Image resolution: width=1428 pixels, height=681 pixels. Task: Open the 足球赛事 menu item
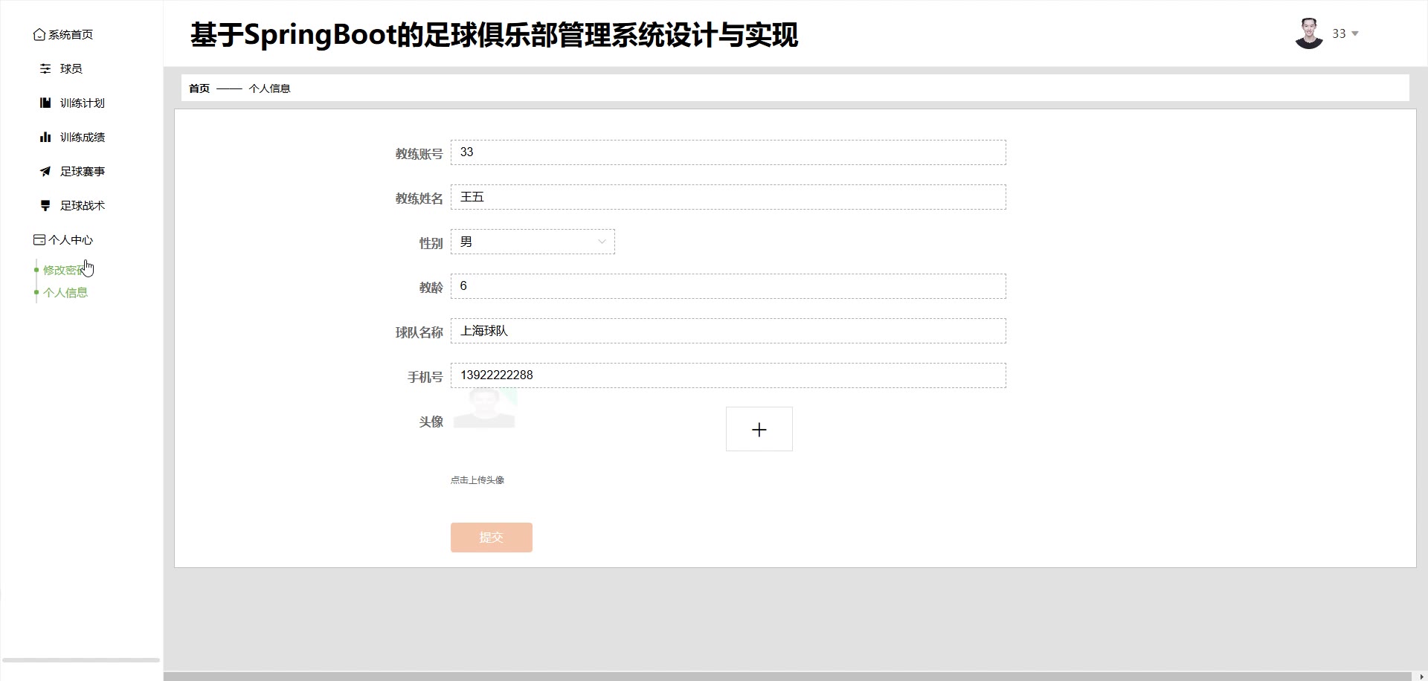click(x=83, y=171)
